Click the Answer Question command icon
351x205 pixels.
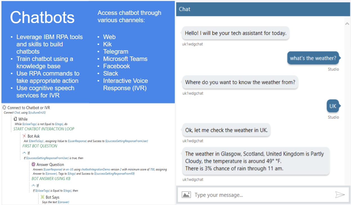[x=33, y=165]
